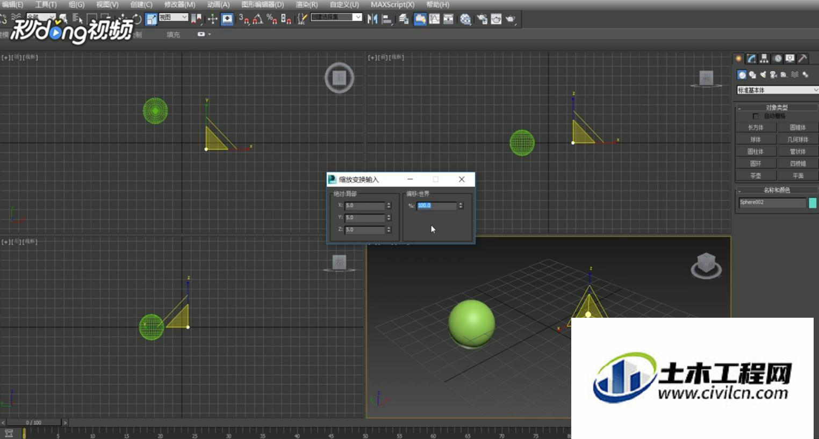Collapse the 对象类型 rollout
The width and height of the screenshot is (819, 439).
tap(777, 107)
